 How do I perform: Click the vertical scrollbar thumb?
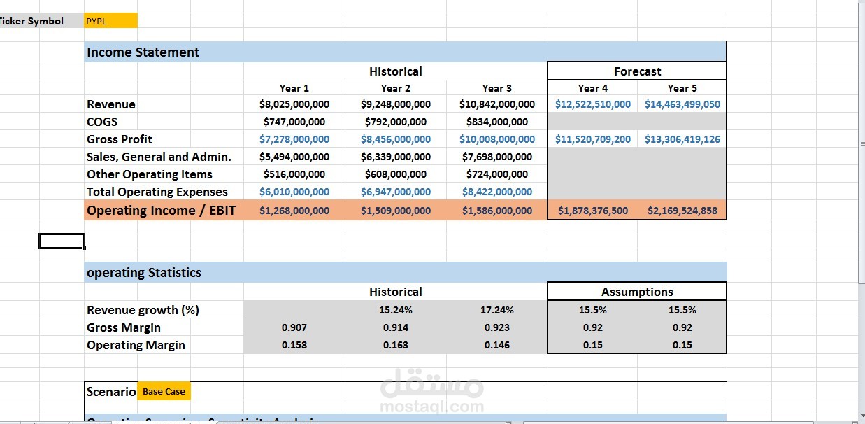pos(860,142)
